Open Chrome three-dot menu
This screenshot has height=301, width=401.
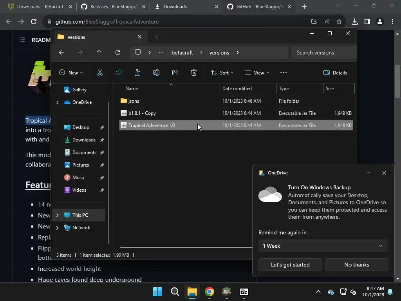point(392,22)
